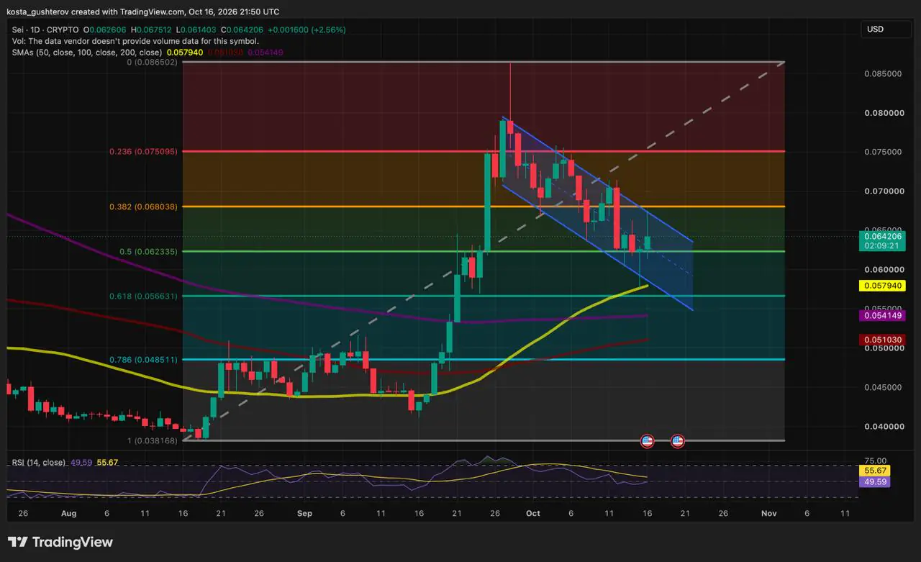
Task: Select the RSI (14, close) indicator legend
Action: click(37, 462)
